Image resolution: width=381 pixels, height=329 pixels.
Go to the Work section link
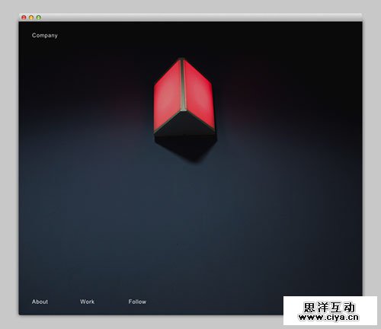coord(87,302)
